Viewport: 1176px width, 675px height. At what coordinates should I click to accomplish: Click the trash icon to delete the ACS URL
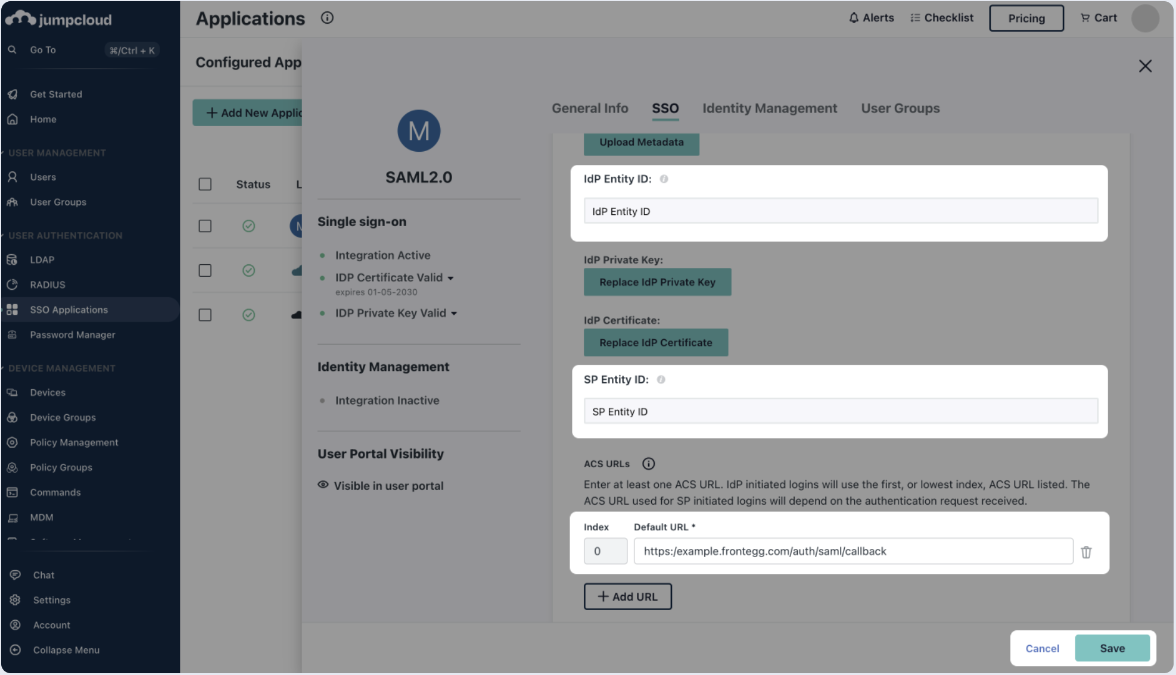[x=1086, y=552]
